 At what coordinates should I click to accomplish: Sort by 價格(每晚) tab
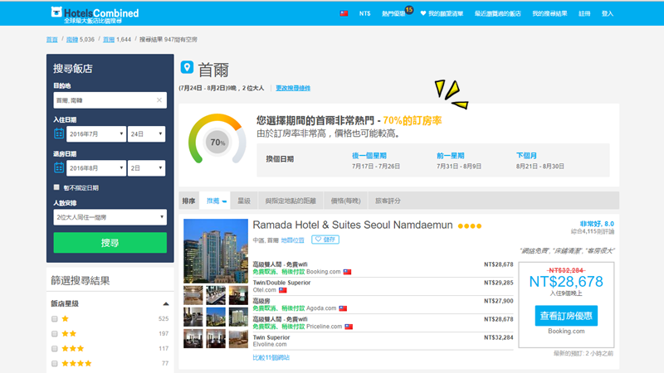pos(345,201)
